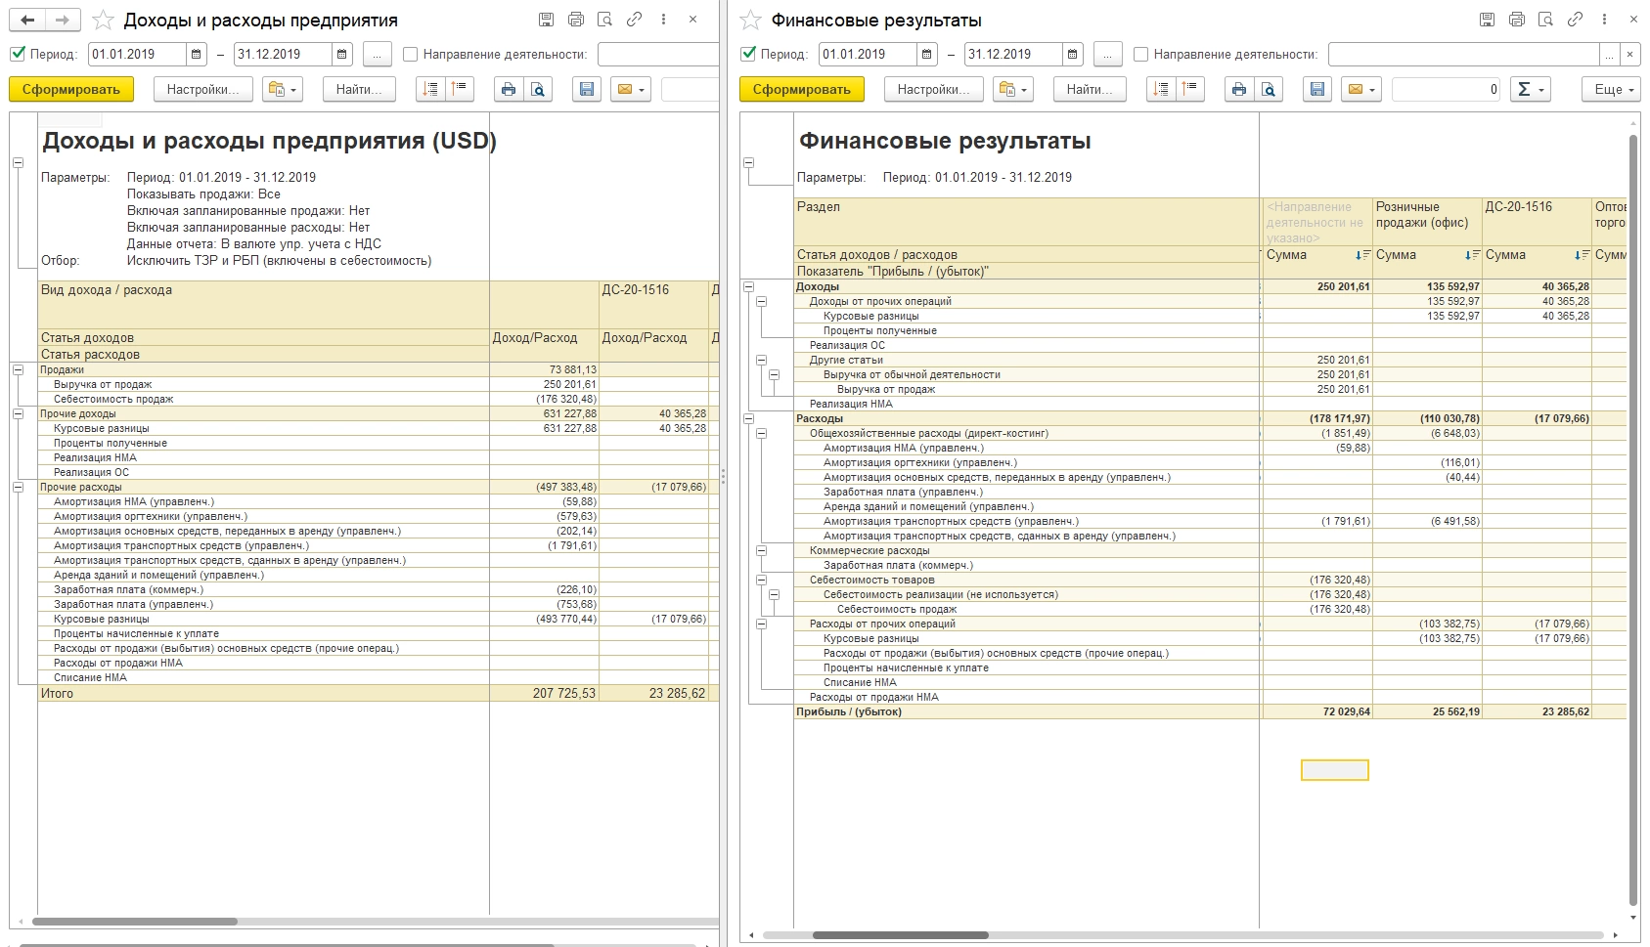This screenshot has width=1650, height=947.
Task: Open the sum Σ dropdown
Action: click(1530, 90)
